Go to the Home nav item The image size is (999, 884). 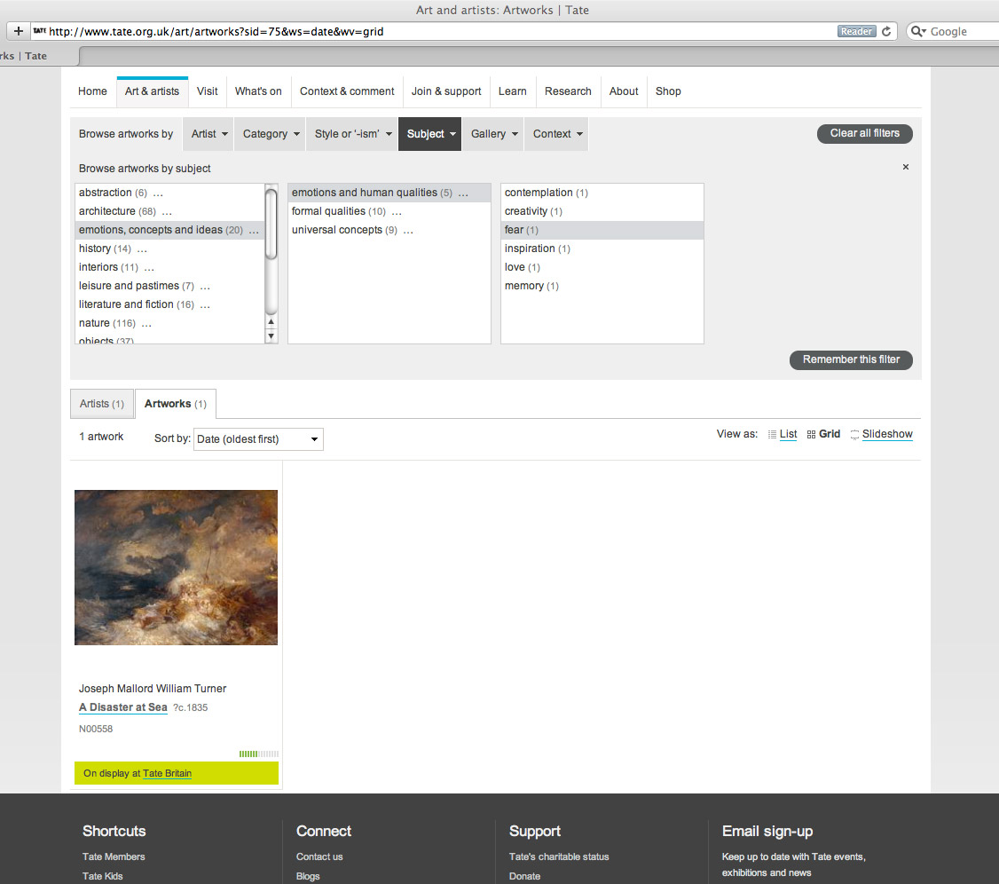pos(92,91)
